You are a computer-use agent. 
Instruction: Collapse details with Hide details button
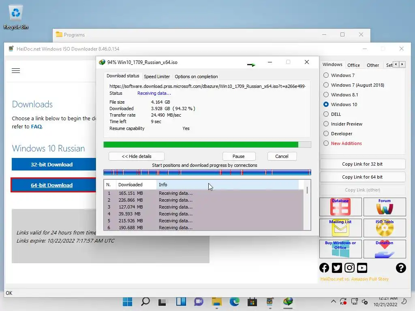[x=136, y=156]
